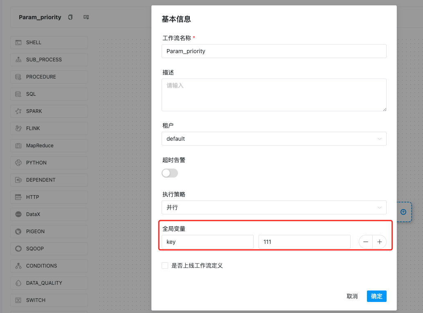Viewport: 423px width, 313px height.
Task: Click the SUB_PROCESS label
Action: point(44,60)
